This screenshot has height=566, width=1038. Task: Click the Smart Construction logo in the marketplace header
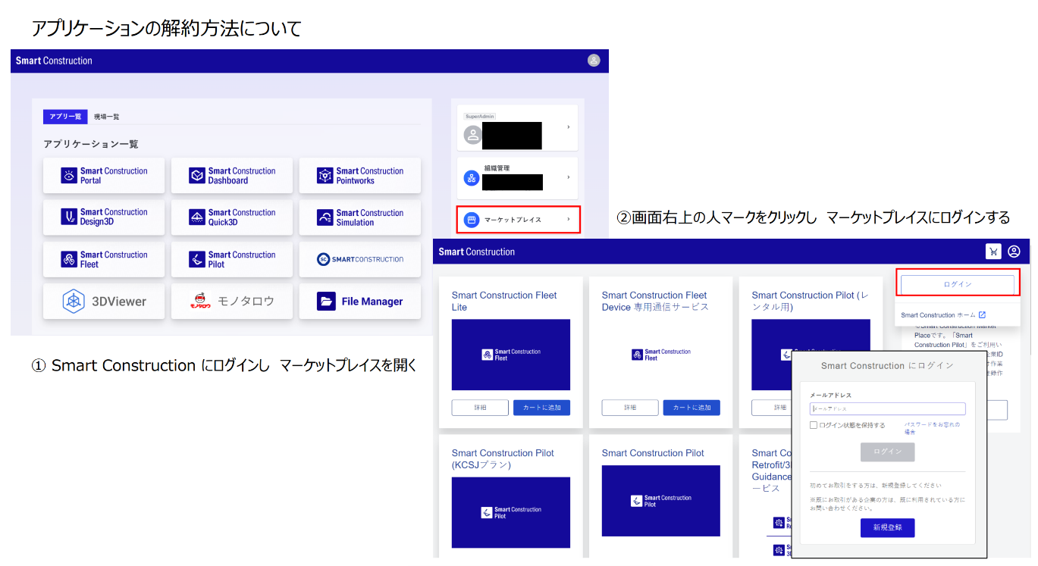point(476,252)
